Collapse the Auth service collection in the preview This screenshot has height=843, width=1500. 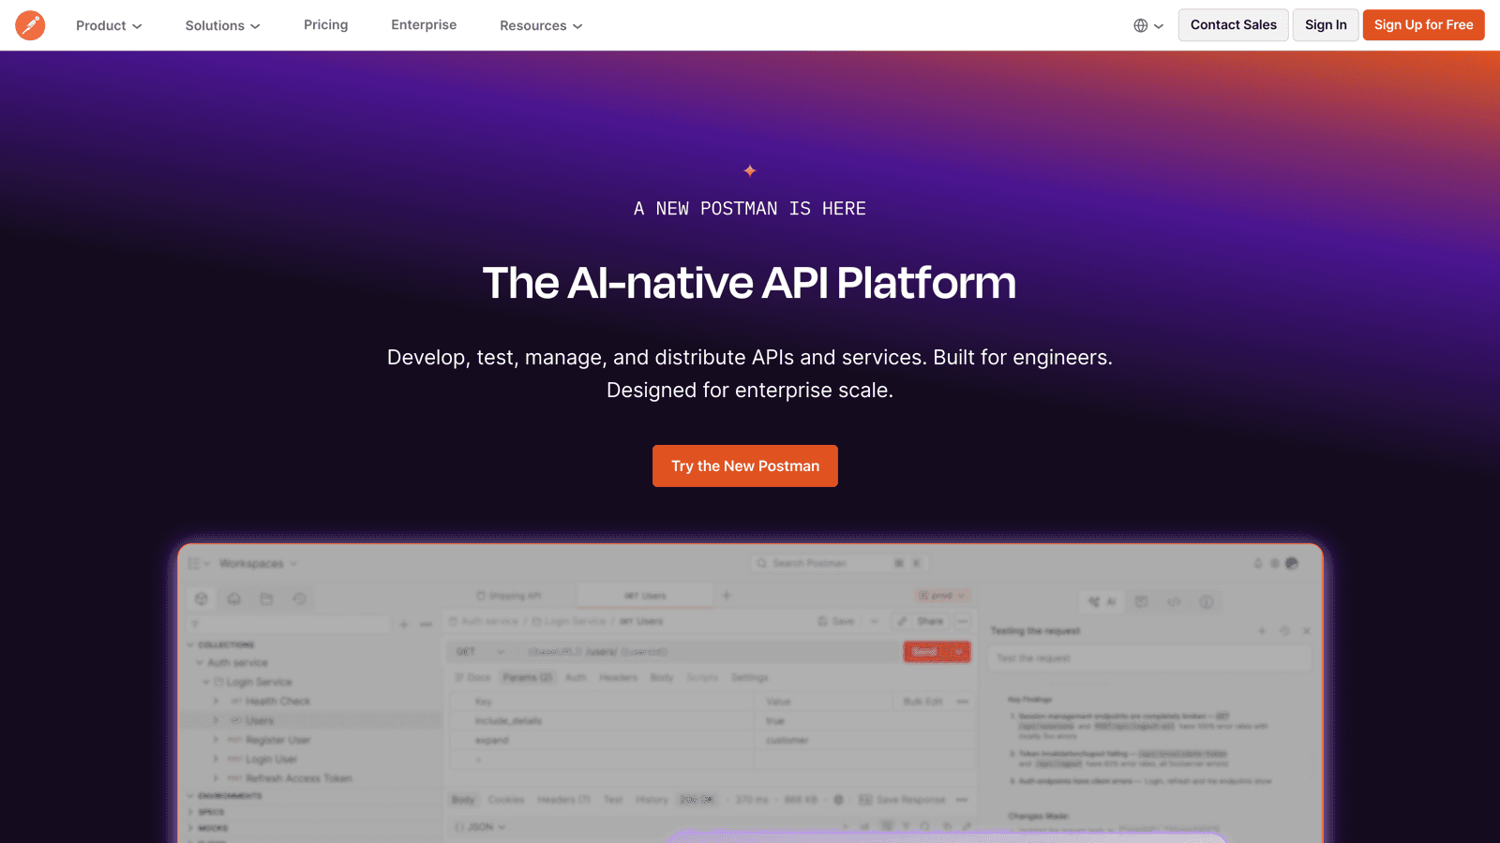201,662
